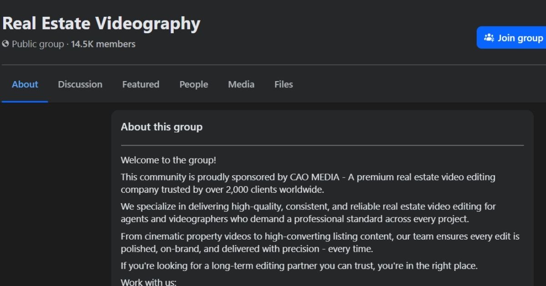Screen dimensions: 546x286
Task: Click the Work with us: text
Action: 148,282
